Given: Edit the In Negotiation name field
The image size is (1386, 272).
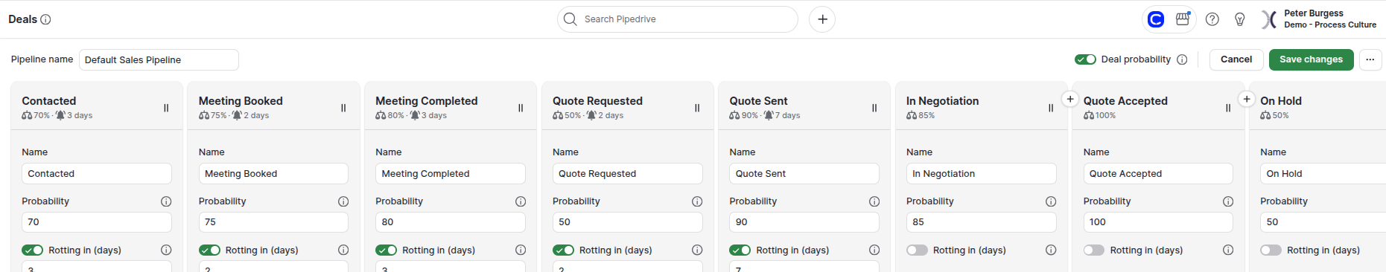Looking at the screenshot, I should [982, 173].
